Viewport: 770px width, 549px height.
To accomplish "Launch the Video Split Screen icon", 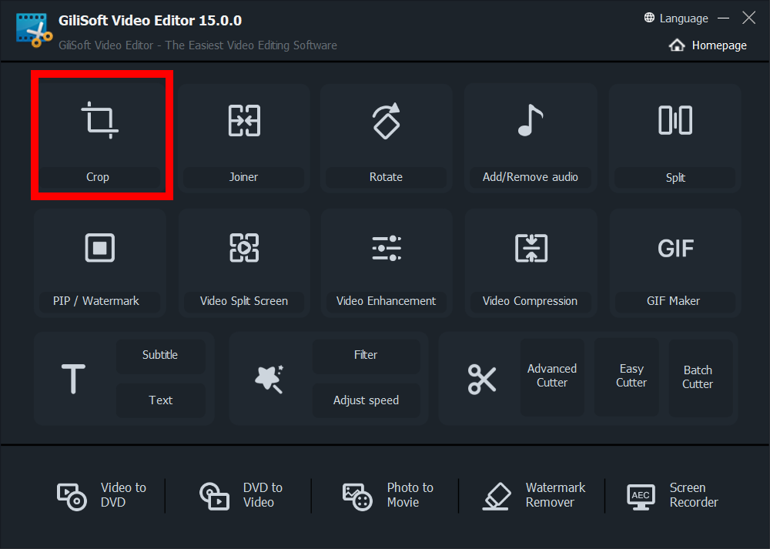I will (244, 248).
